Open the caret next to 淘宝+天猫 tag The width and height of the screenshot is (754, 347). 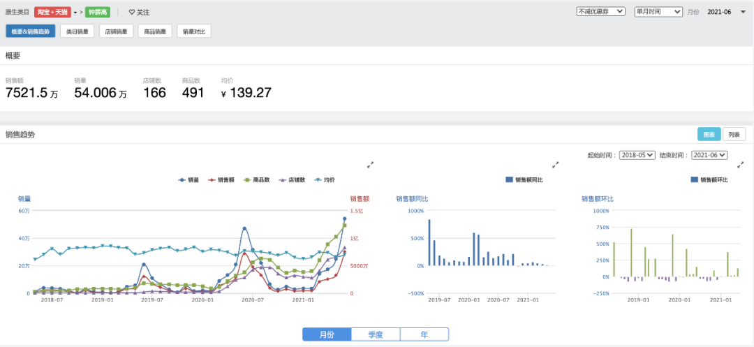coord(75,12)
